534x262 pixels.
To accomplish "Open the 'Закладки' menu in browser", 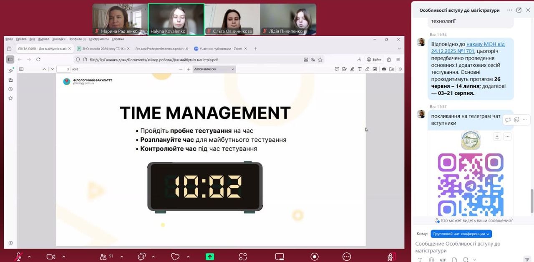I will click(58, 39).
